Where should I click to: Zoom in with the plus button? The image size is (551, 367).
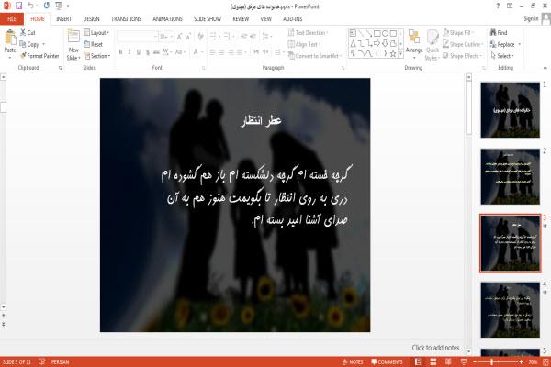click(521, 361)
